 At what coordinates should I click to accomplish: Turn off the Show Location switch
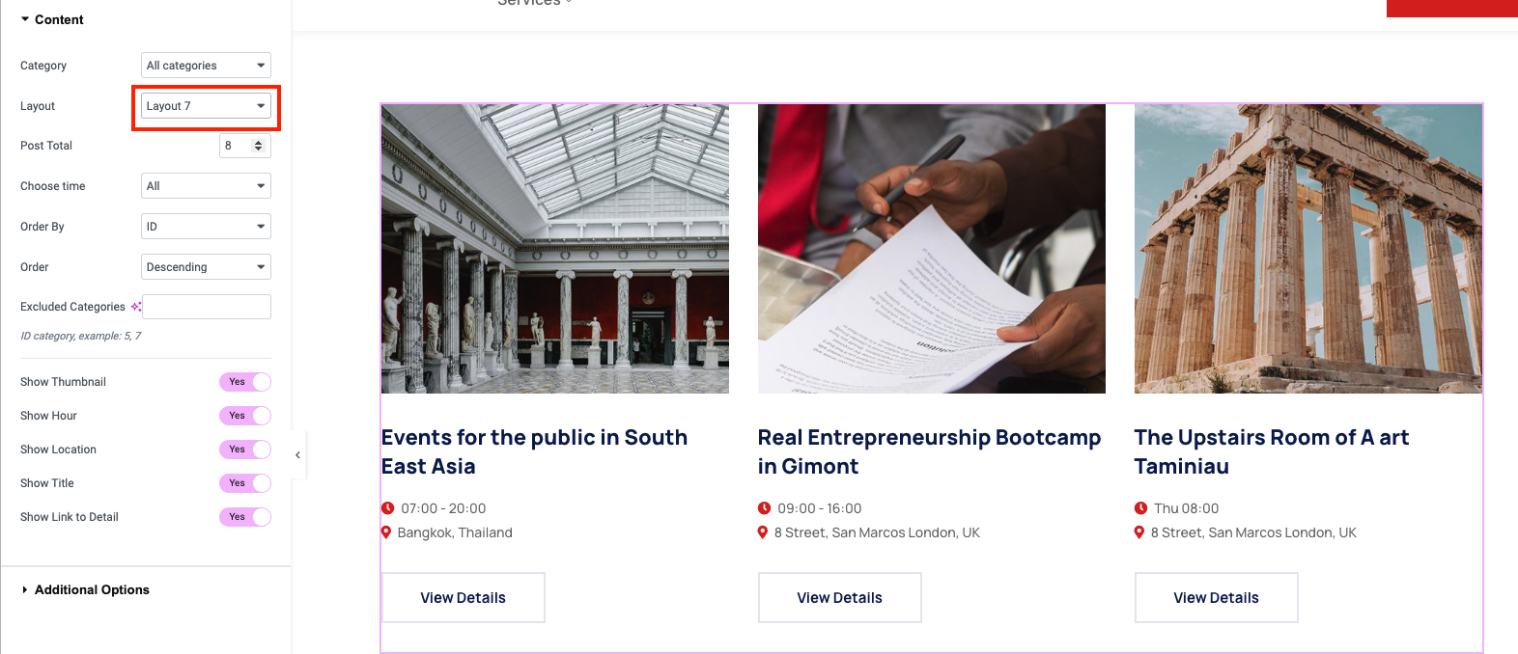coord(245,450)
